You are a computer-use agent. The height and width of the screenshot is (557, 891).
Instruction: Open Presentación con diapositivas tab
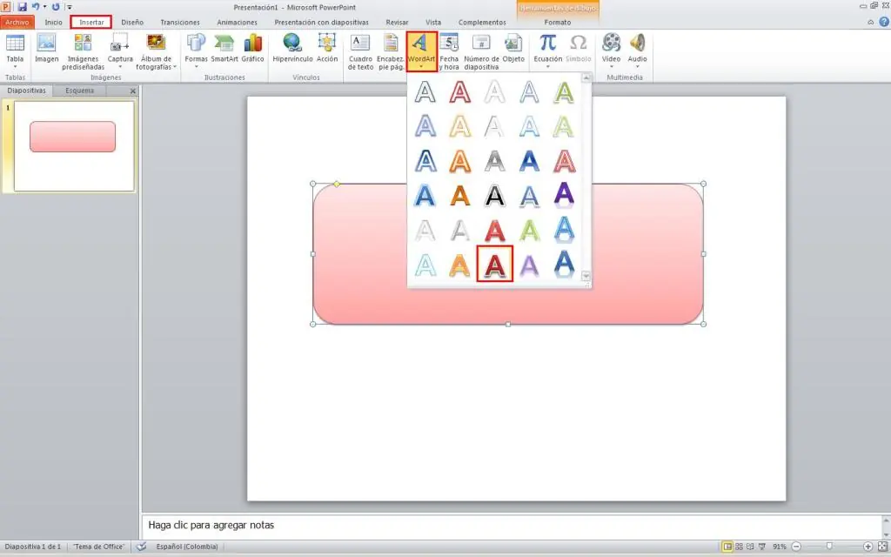point(321,22)
